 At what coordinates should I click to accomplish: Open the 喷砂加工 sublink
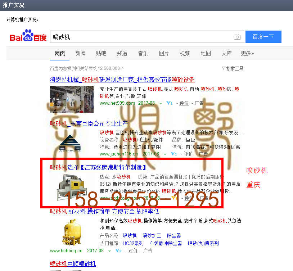pyautogui.click(x=152, y=236)
